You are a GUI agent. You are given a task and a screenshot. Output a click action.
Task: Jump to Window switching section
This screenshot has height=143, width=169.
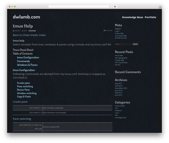tap(27, 93)
